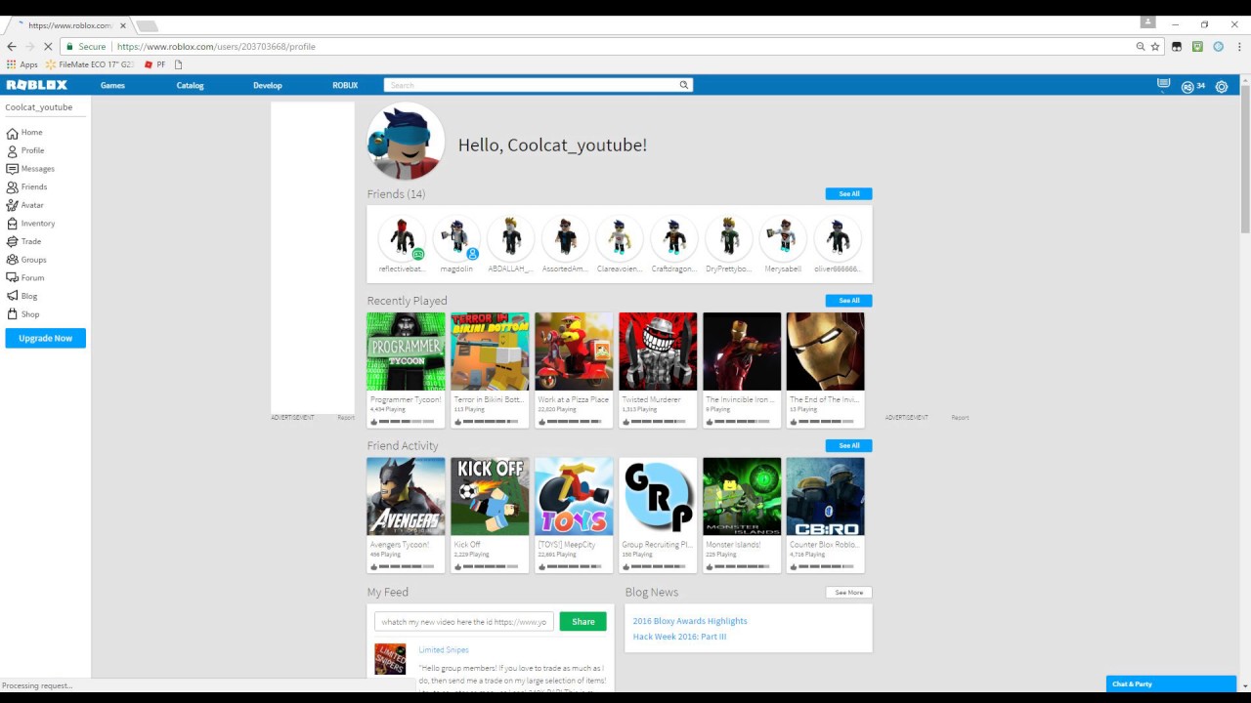This screenshot has height=703, width=1251.
Task: Open the Counter Blox game thumbnail
Action: tap(826, 497)
